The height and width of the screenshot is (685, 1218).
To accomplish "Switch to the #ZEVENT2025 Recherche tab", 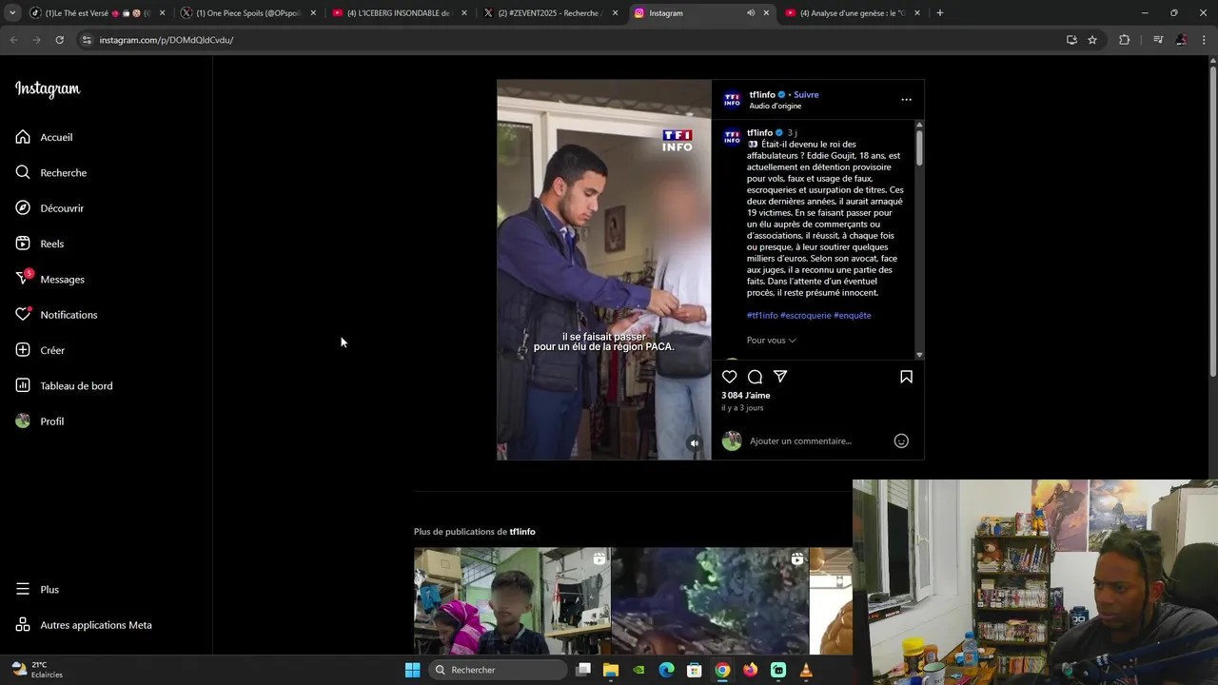I will coord(549,13).
